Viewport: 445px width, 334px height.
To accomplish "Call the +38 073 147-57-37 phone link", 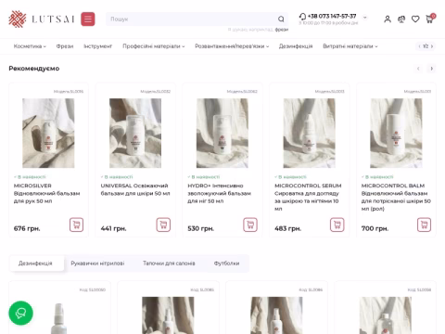I will click(x=332, y=16).
